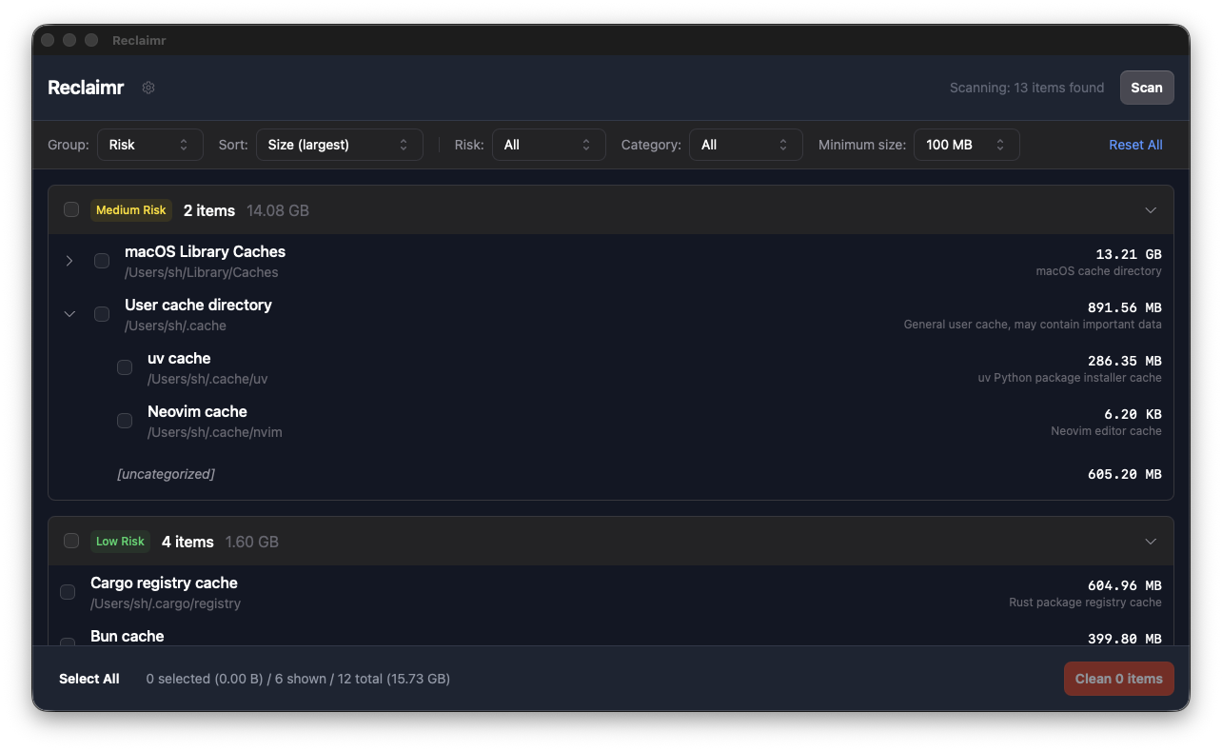Viewport: 1222px width, 751px height.
Task: Open the Risk filter dropdown
Action: pos(548,144)
